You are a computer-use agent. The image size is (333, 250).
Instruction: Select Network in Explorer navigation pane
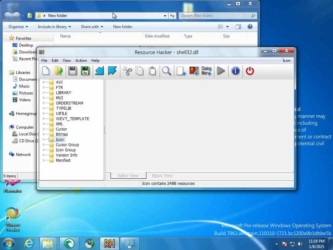coord(23,155)
